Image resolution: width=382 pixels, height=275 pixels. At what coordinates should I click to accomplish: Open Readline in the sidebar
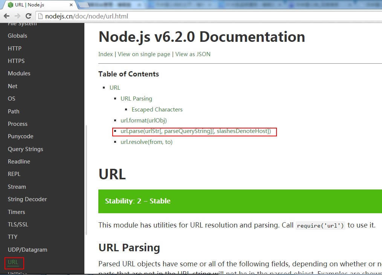pos(19,162)
